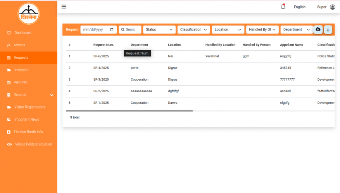Click the Invitation folder icon
The width and height of the screenshot is (340, 193).
pos(9,70)
